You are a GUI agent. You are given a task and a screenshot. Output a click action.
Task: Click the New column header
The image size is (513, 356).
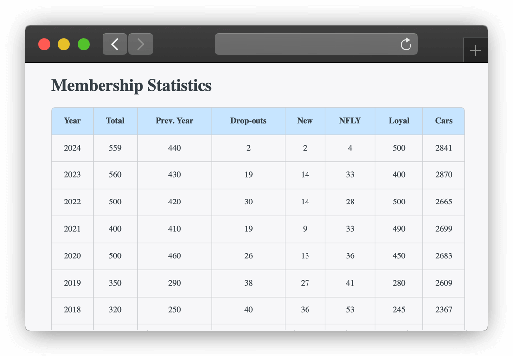[x=305, y=121]
